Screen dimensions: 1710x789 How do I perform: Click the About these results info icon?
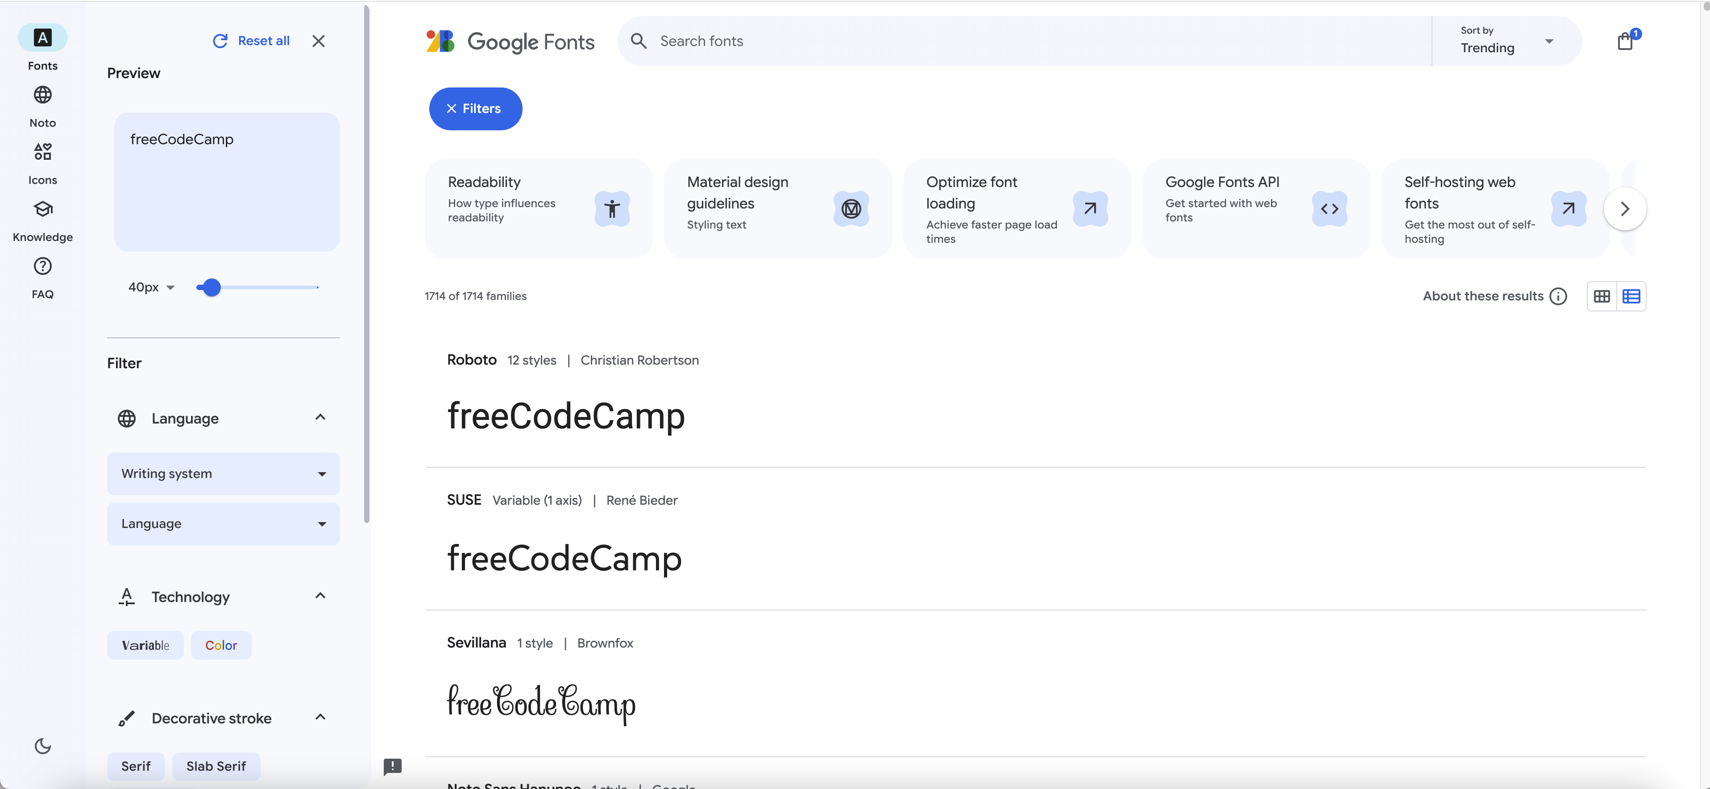coord(1558,296)
